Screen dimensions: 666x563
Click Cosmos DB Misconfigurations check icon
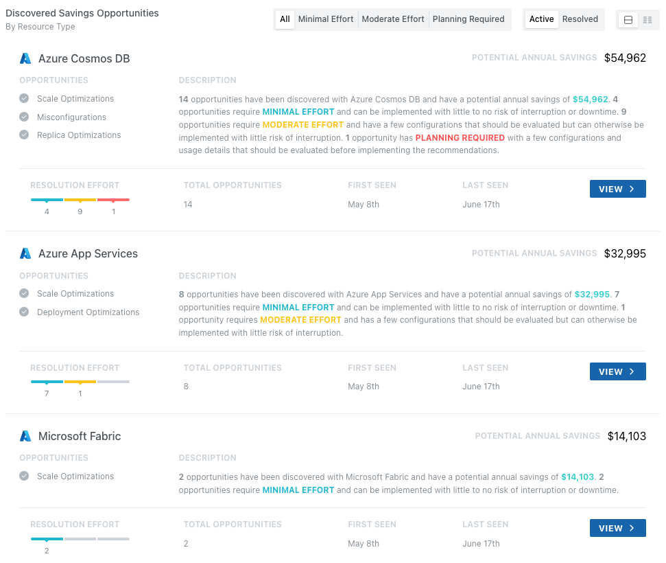click(24, 117)
